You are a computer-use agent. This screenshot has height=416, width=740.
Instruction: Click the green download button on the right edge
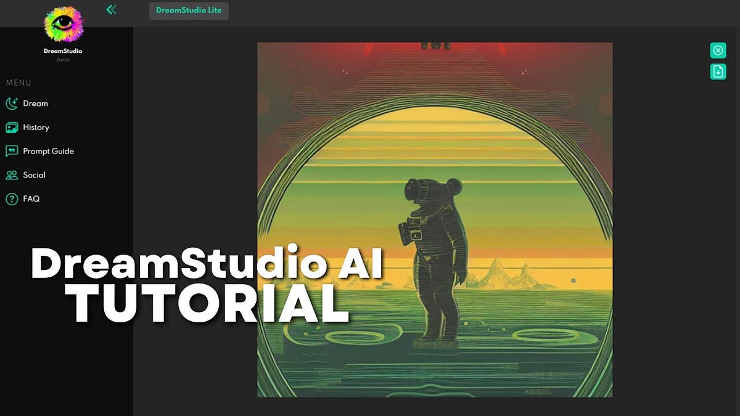pos(717,71)
